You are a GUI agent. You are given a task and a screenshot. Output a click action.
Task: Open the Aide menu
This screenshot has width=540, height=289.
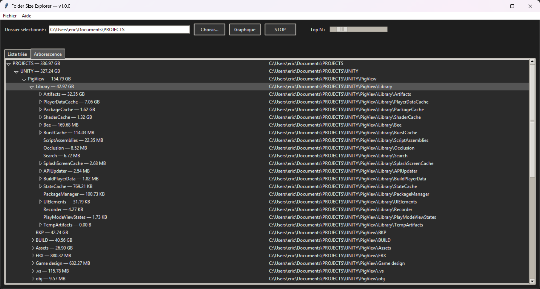[x=27, y=16]
